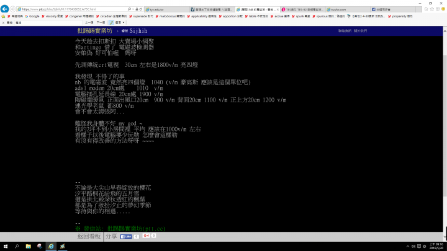Open the 4-30 bookmark with dolphin icon
The image size is (447, 251).
[366, 16]
